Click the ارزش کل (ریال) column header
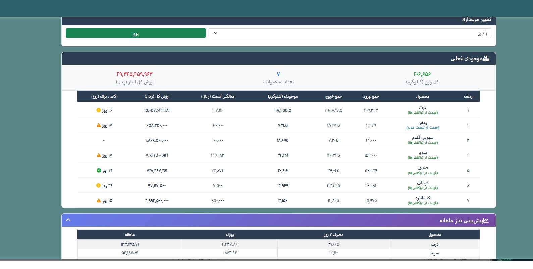This screenshot has width=533, height=269. click(157, 96)
